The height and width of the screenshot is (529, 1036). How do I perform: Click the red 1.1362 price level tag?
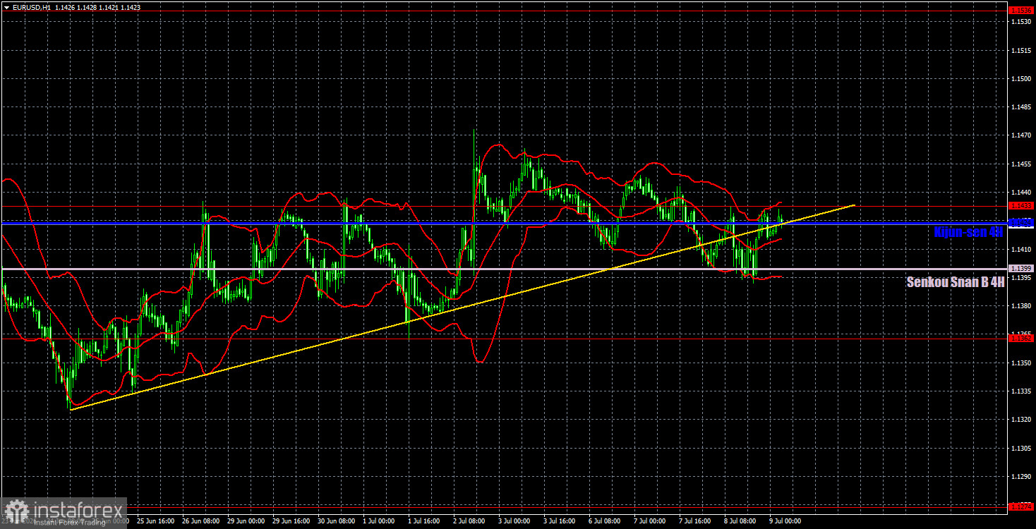1021,339
